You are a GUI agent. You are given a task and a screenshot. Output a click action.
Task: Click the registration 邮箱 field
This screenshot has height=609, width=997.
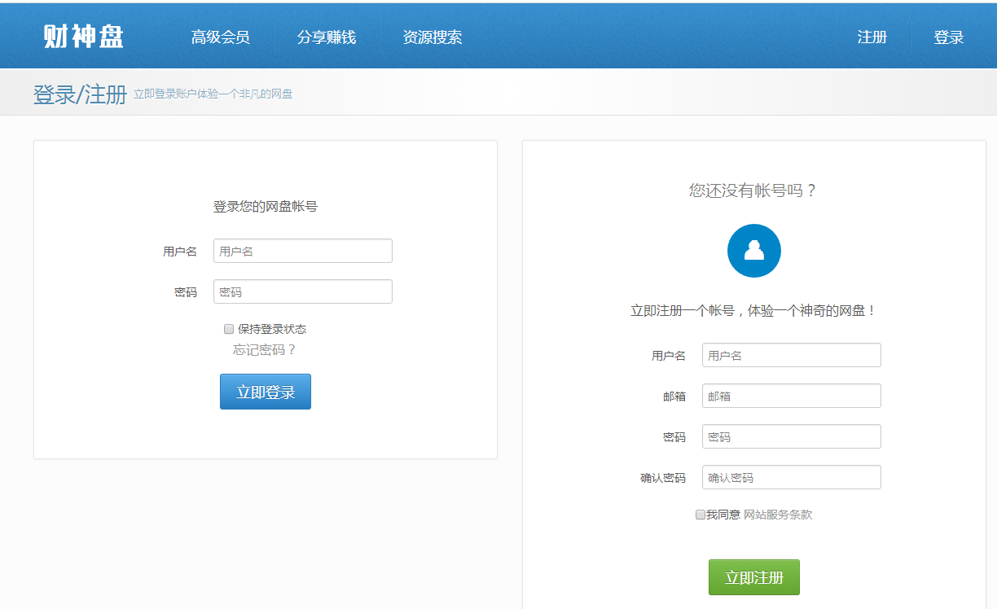point(791,396)
